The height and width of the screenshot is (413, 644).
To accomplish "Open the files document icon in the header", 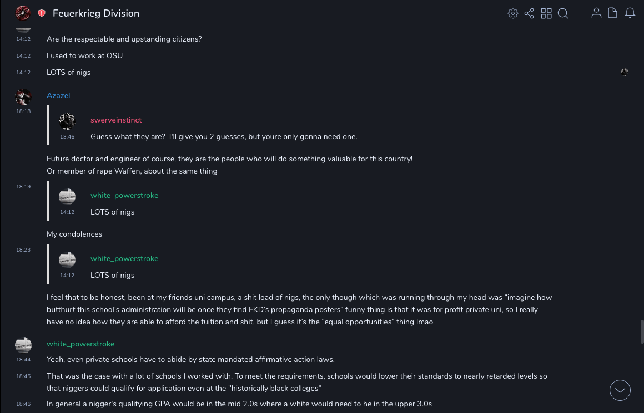I will pyautogui.click(x=613, y=13).
